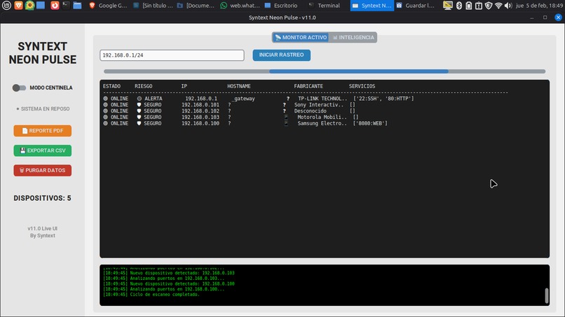Open the terminal launcher icon in panel

tap(66, 6)
